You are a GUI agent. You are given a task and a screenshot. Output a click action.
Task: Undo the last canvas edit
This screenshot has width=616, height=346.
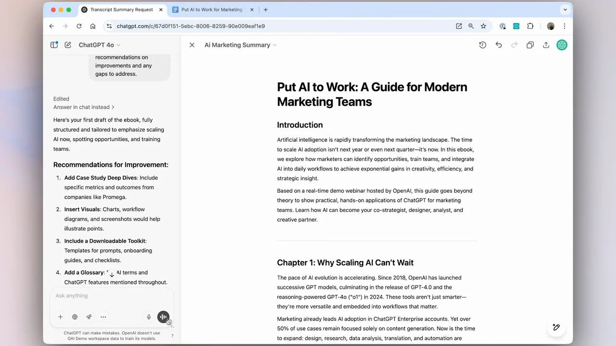click(x=499, y=45)
